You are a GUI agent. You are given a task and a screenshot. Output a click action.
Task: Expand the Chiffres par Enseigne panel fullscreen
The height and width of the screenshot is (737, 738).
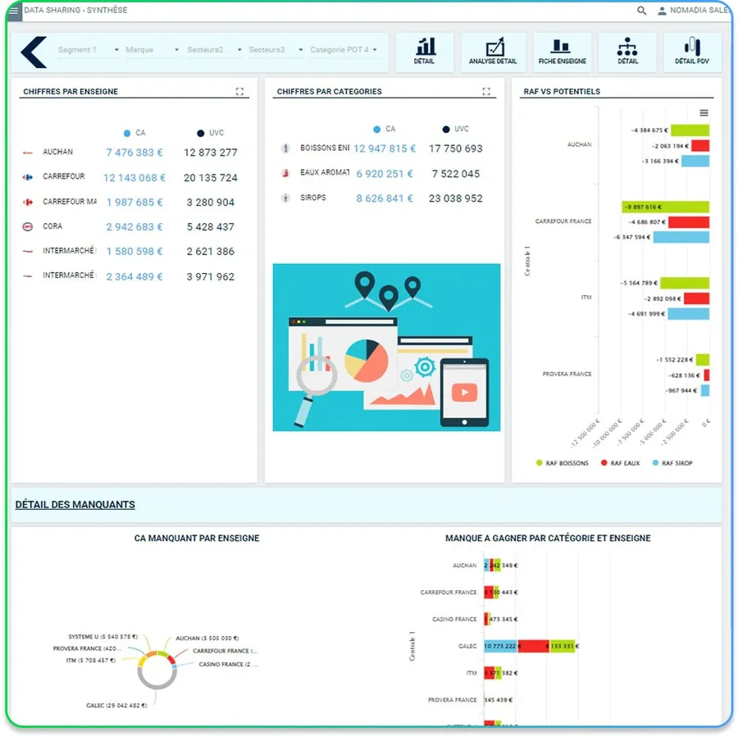point(239,91)
